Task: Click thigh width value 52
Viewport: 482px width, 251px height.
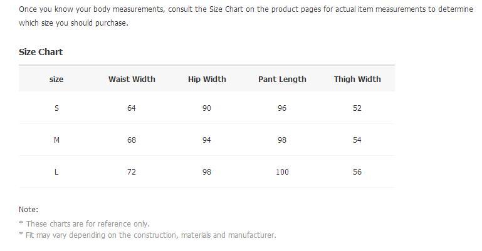Action: [357, 108]
